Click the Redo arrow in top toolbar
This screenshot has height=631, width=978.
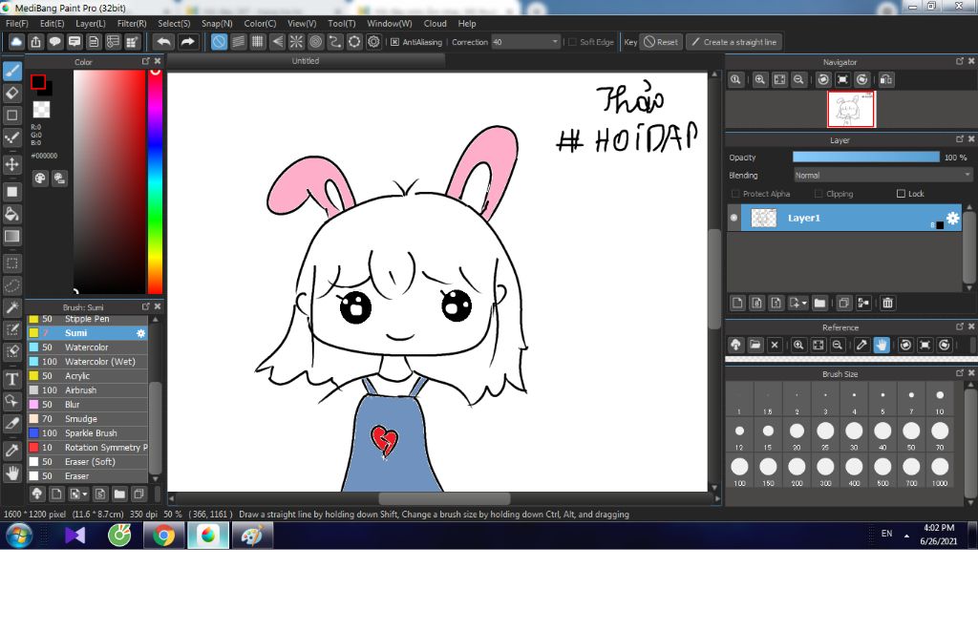pos(187,42)
